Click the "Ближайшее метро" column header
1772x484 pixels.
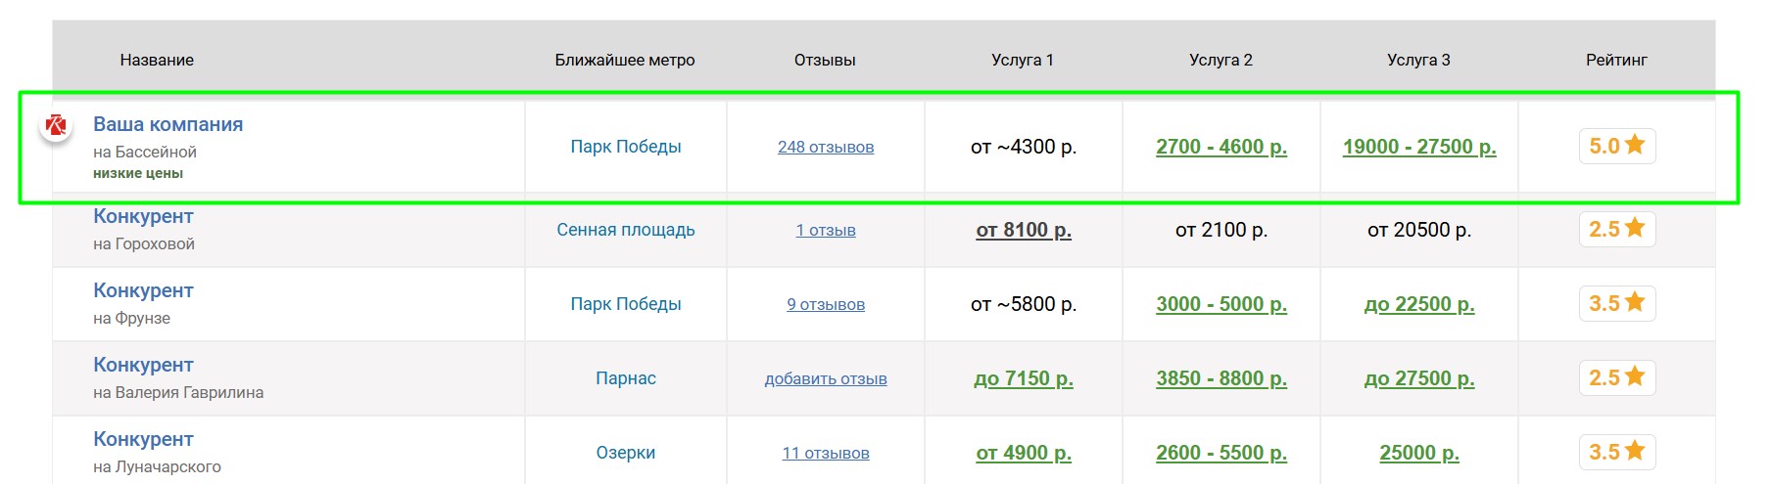click(x=624, y=60)
